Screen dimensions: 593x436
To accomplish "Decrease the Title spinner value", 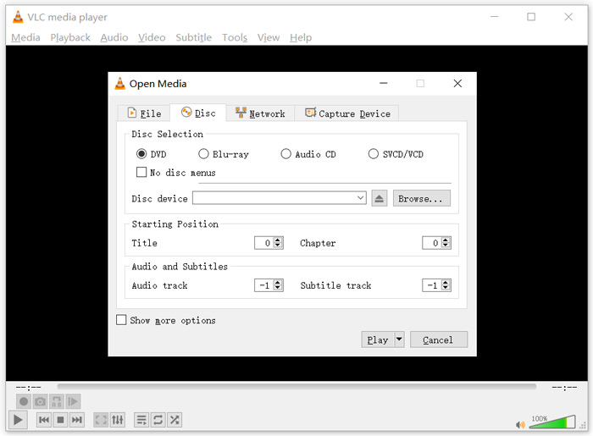I will 278,246.
